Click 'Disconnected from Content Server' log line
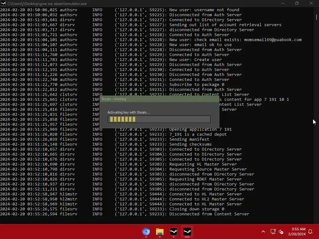 209,214
